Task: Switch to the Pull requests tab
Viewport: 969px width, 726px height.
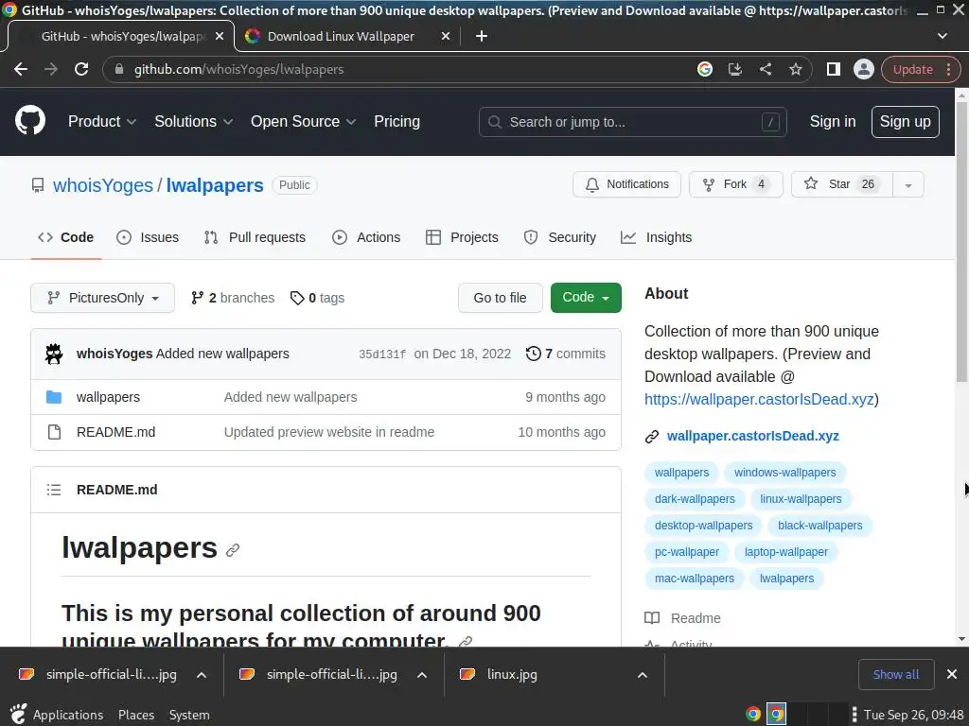Action: (255, 237)
